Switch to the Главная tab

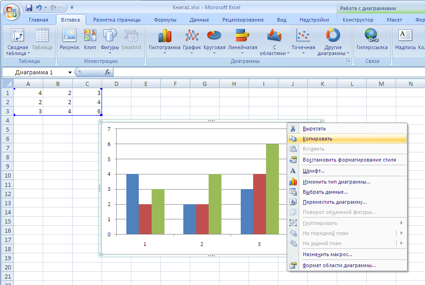tap(39, 20)
